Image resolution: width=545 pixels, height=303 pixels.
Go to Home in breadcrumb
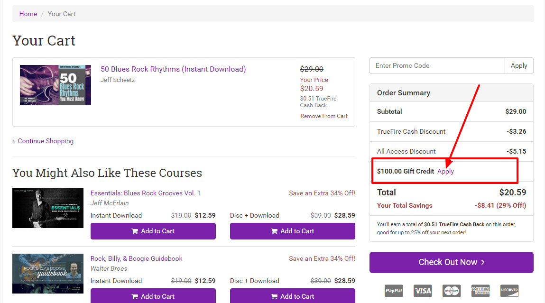click(28, 14)
